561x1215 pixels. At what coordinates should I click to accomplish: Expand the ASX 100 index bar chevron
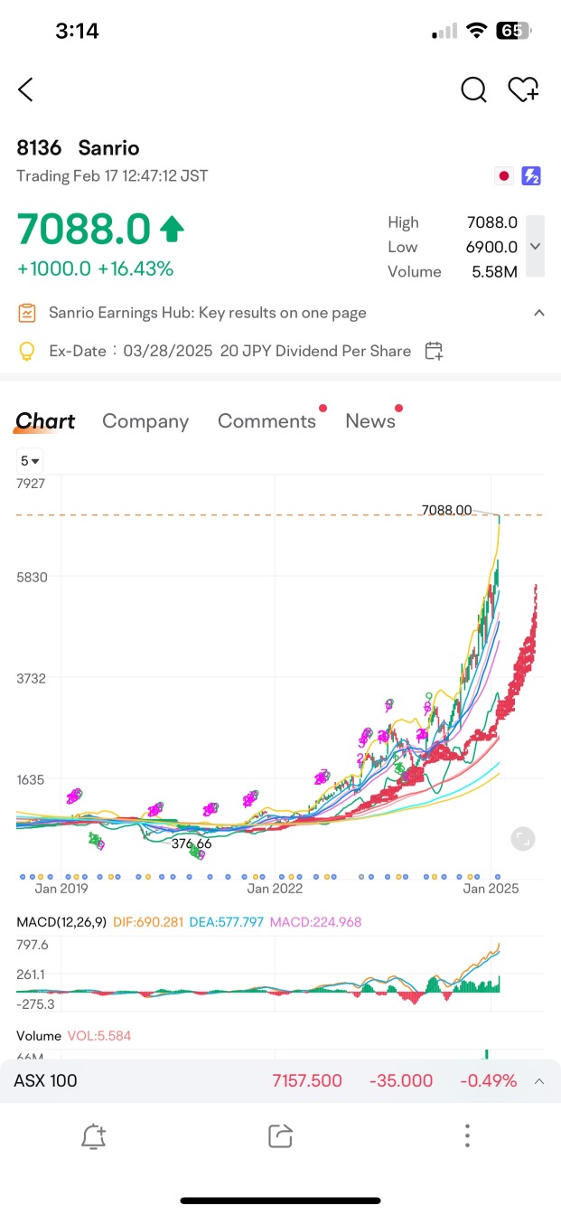coord(539,1081)
